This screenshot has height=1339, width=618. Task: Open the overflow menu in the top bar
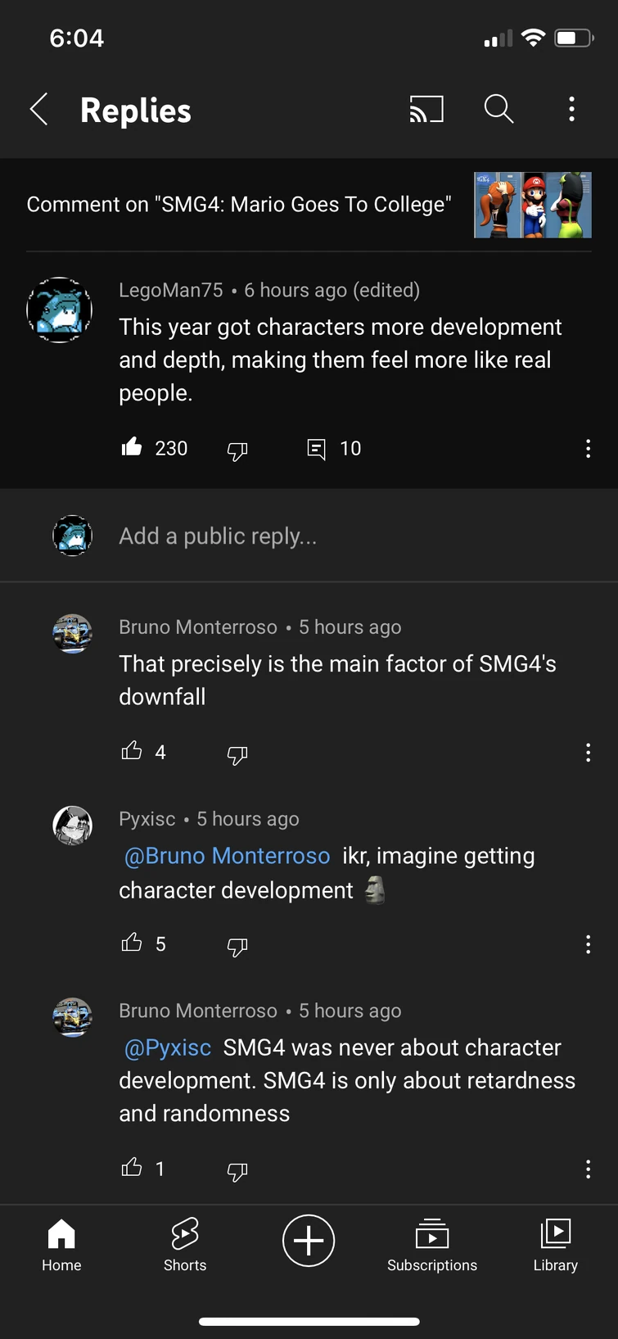(x=571, y=109)
